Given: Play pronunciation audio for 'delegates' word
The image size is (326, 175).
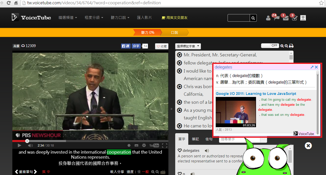Looking at the screenshot, I should 207,151.
